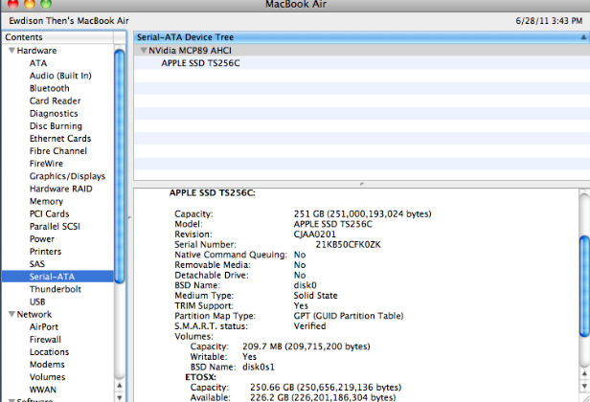The image size is (590, 402).
Task: Open Ethernet Cards entry
Action: coord(60,139)
